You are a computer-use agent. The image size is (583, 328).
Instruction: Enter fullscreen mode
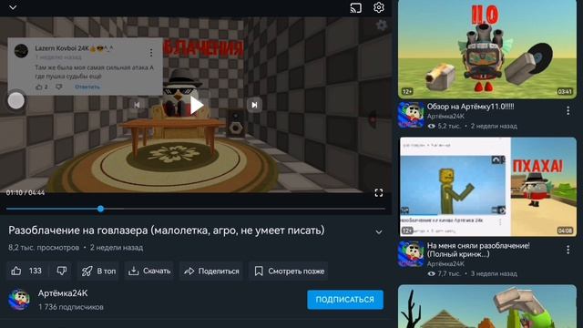pyautogui.click(x=379, y=192)
